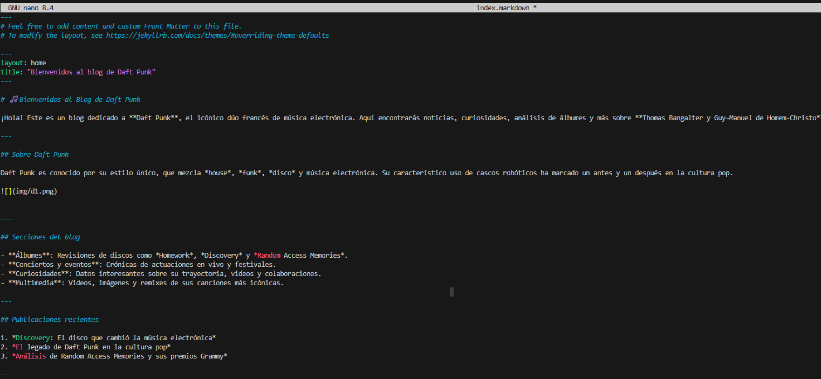Click the '## Sobre Daft Punk' heading

pos(35,155)
